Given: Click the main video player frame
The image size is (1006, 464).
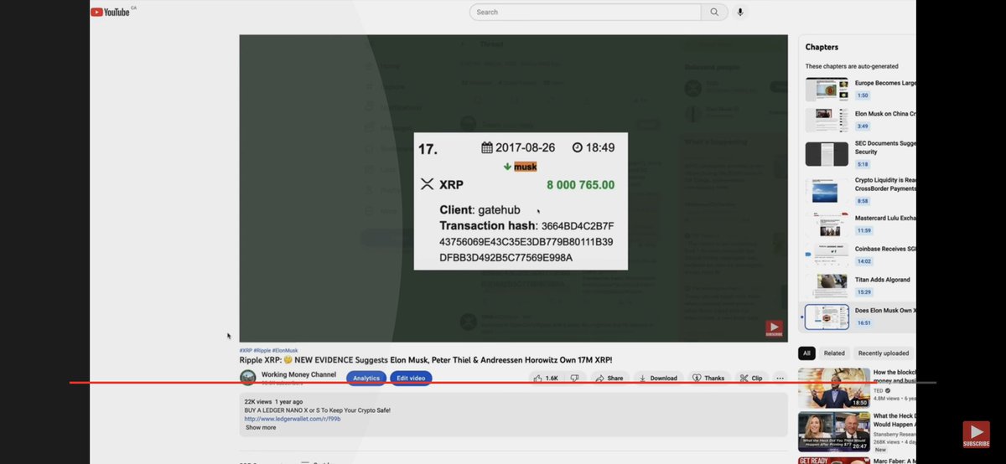Looking at the screenshot, I should (513, 188).
